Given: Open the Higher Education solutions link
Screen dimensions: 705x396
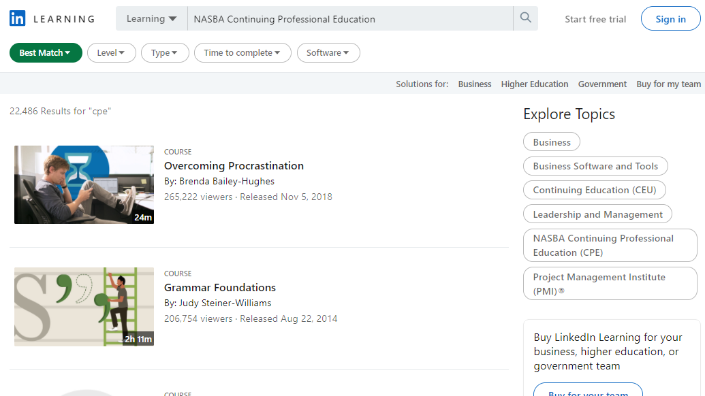Looking at the screenshot, I should (x=535, y=84).
